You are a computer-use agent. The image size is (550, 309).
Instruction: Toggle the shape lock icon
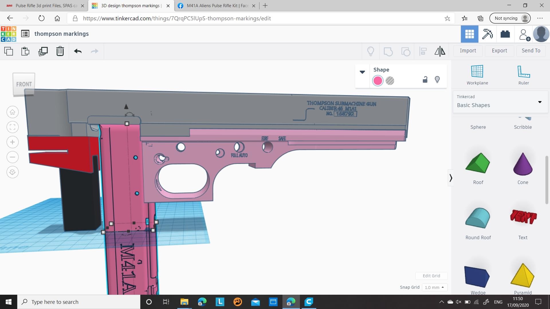[425, 80]
